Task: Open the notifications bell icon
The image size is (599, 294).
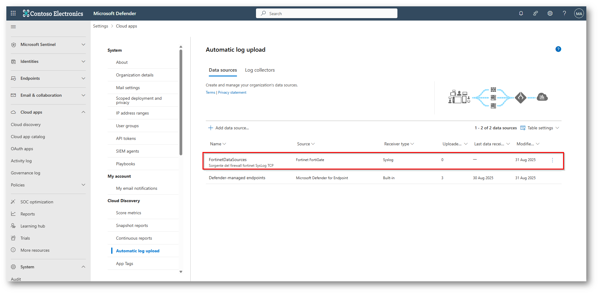Action: [x=521, y=13]
